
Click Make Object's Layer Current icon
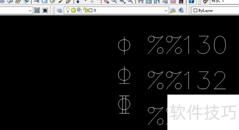173,10
